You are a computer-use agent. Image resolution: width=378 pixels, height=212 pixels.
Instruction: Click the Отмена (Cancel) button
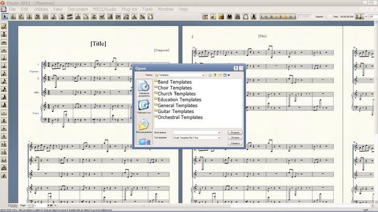pos(235,138)
